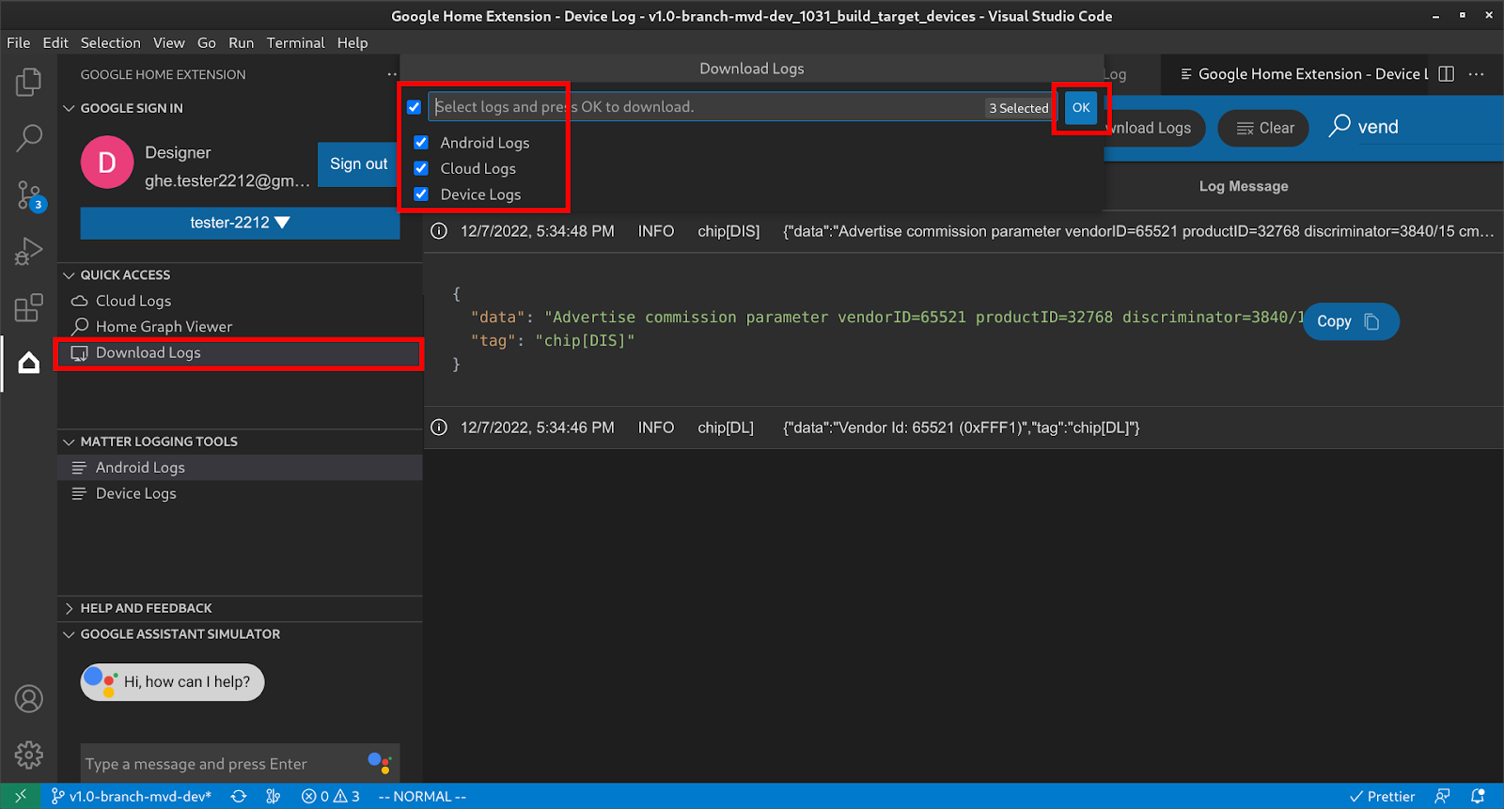This screenshot has height=809, width=1504.
Task: Click the Sign out button
Action: point(358,164)
